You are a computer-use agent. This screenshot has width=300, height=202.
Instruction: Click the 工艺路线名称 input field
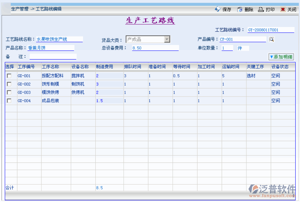click(x=59, y=39)
